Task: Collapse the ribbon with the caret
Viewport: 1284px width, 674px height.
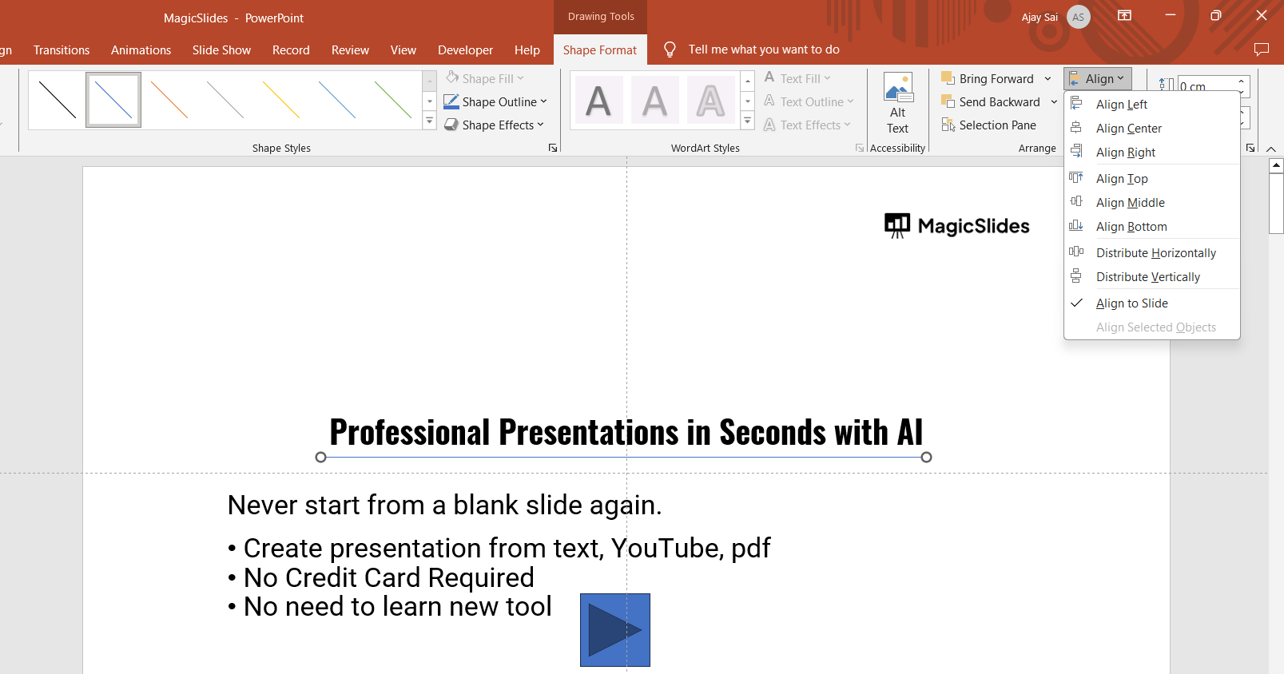Action: pos(1271,149)
